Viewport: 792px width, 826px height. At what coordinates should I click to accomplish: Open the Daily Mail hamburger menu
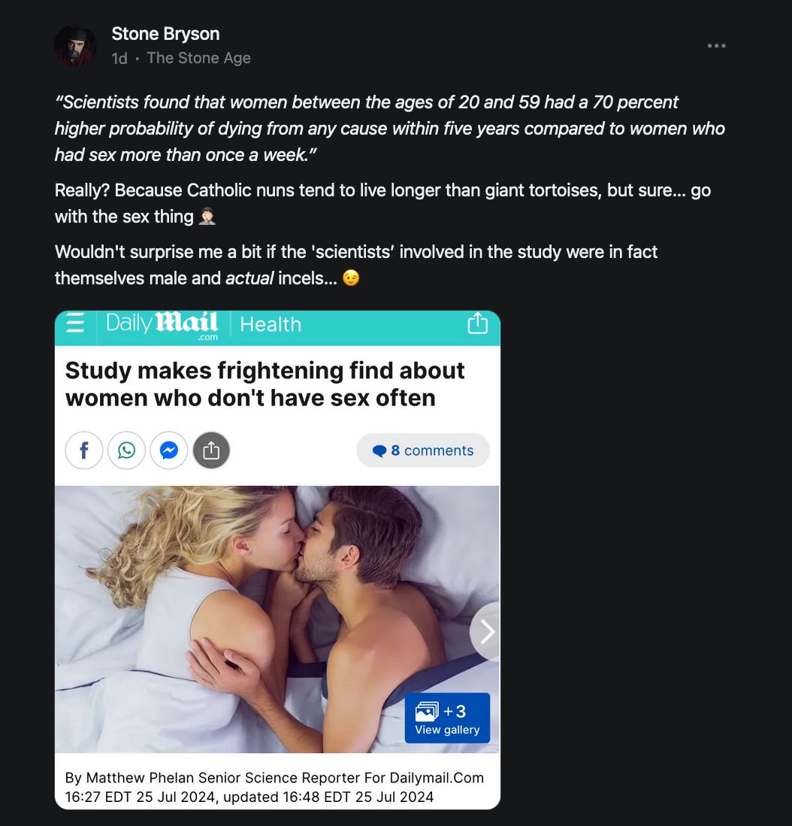[75, 323]
